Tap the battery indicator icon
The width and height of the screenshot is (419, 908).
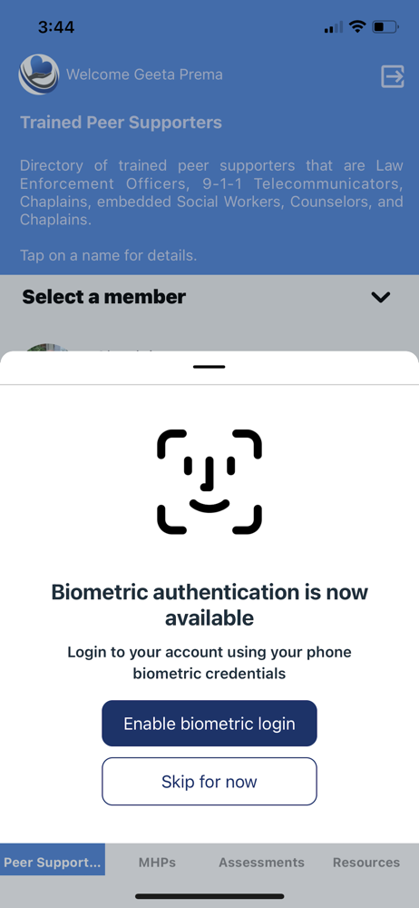[x=385, y=26]
